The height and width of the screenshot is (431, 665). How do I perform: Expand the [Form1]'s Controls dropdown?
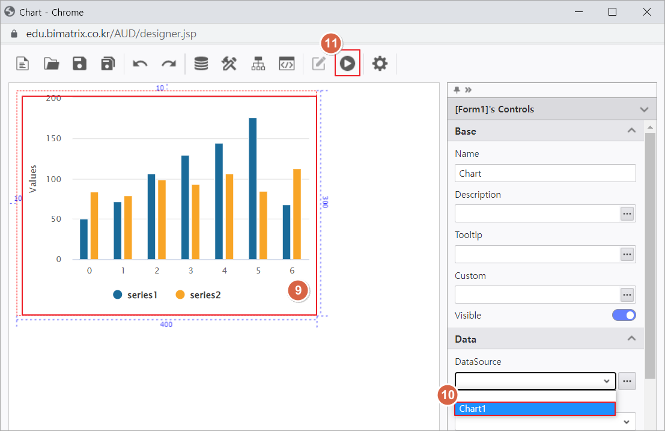[x=644, y=109]
